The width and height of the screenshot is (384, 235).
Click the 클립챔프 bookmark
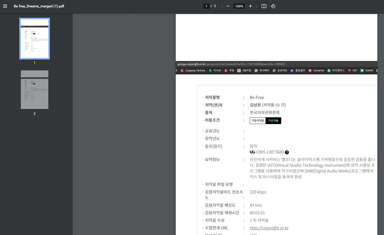(298, 71)
